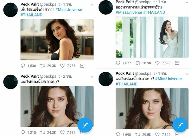Open #THAILAND hashtag in bottom-right tweet
Screen dimensions: 190x136
[x=127, y=84]
